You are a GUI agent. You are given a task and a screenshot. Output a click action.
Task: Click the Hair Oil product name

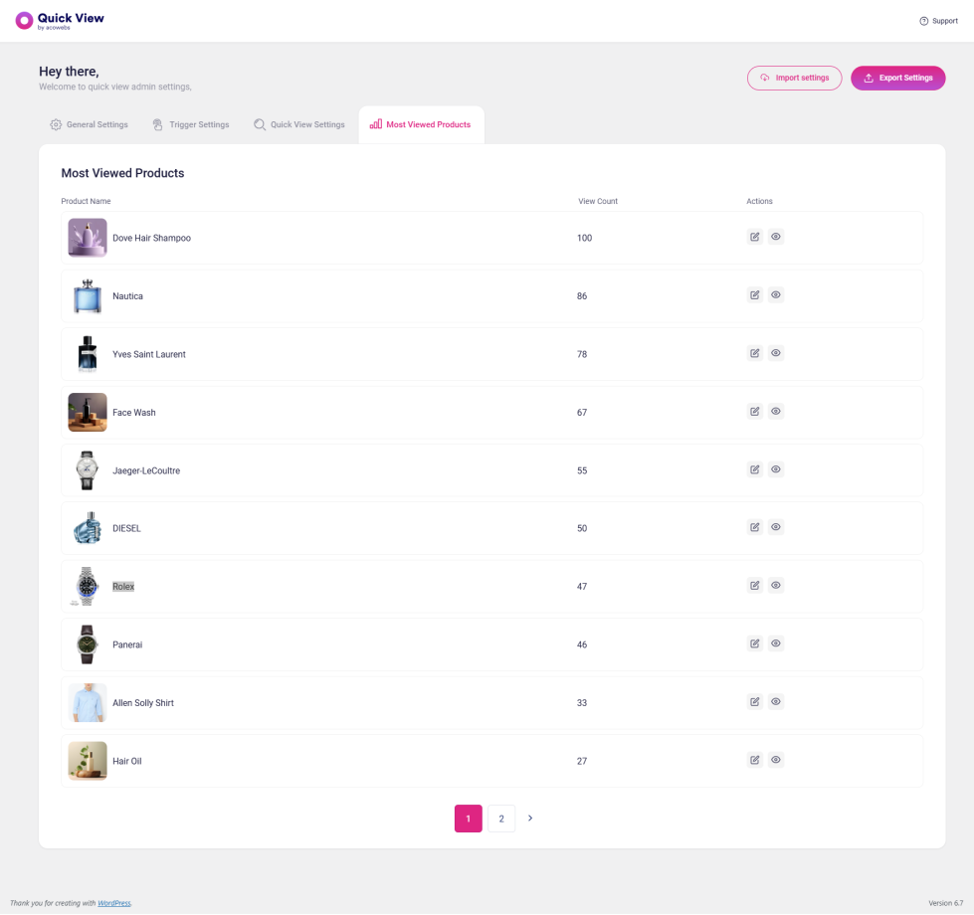[x=127, y=761]
